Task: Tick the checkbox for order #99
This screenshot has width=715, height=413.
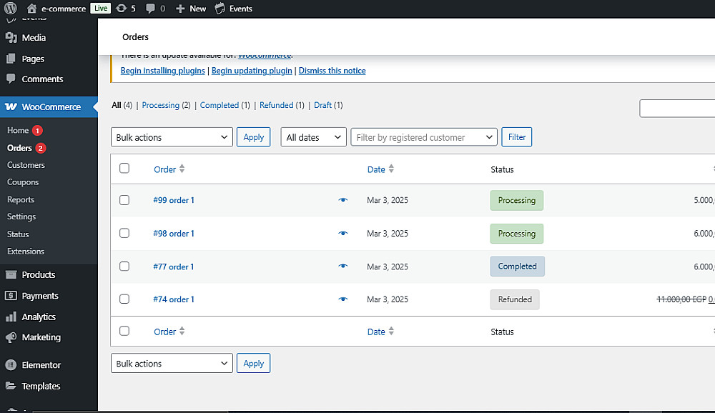Action: pos(124,200)
